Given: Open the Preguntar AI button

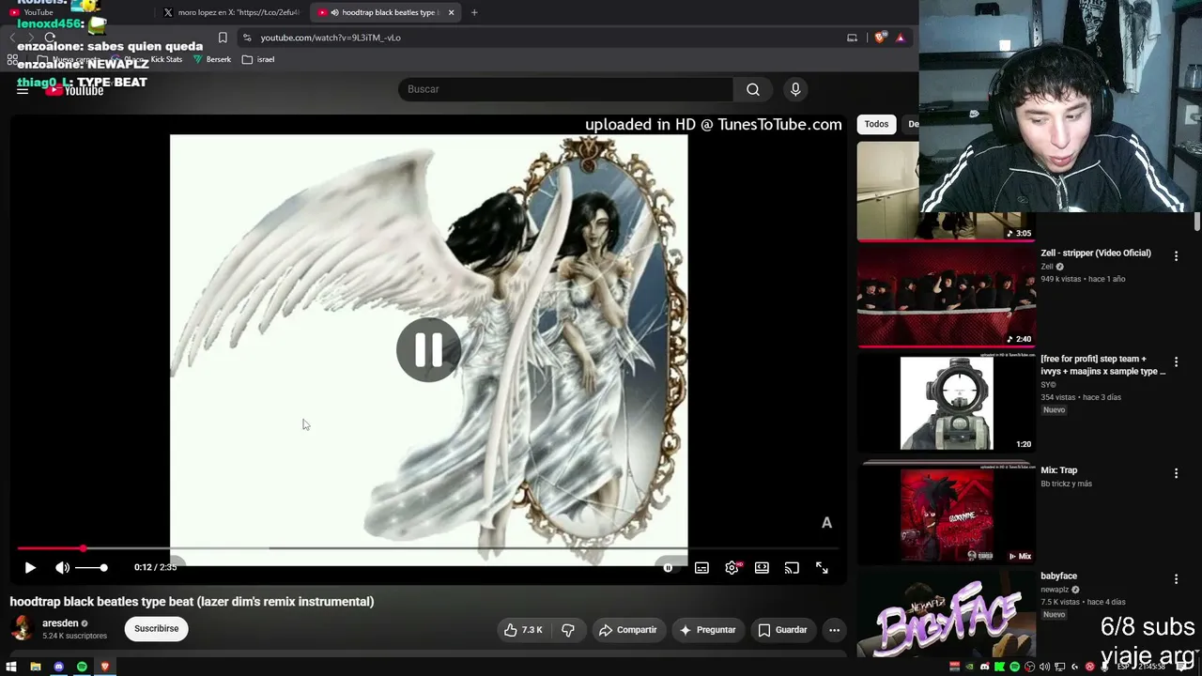Looking at the screenshot, I should point(707,630).
